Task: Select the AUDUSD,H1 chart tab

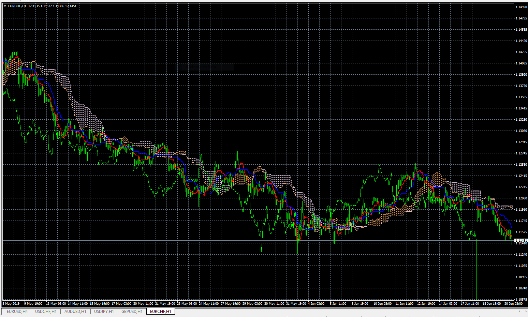Action: click(75, 311)
